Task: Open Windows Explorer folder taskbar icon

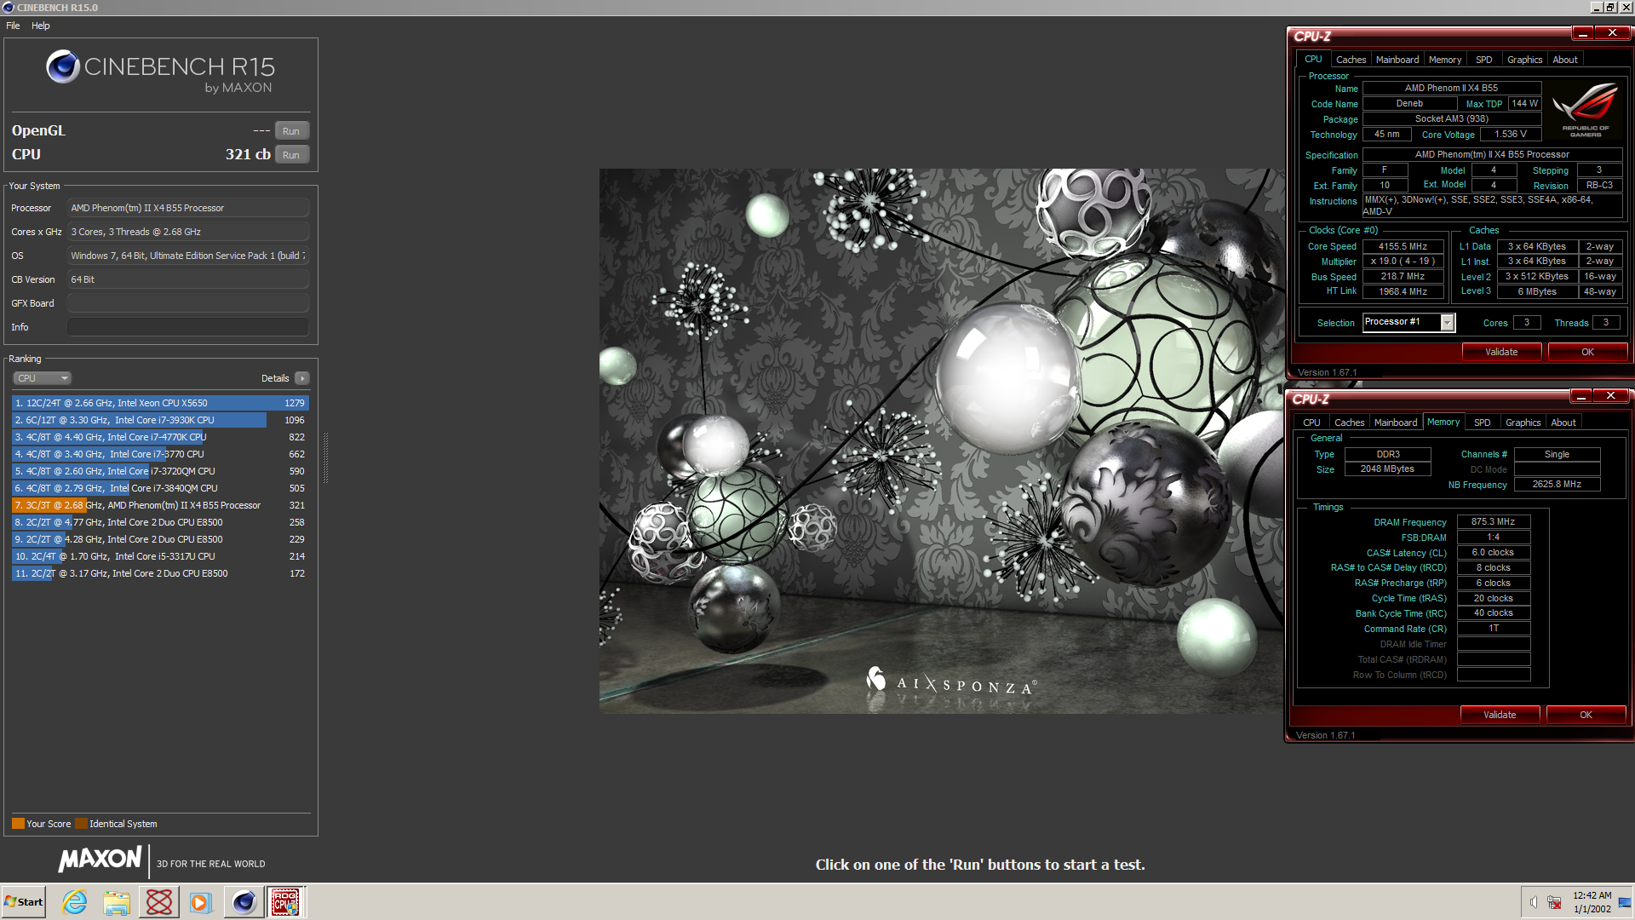Action: click(117, 902)
